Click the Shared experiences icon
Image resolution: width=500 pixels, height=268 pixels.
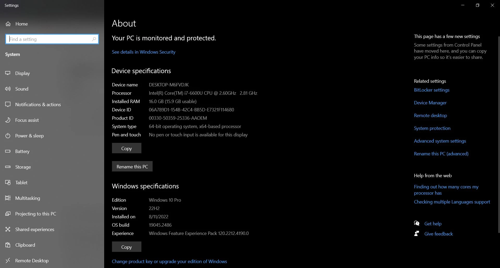coord(8,229)
